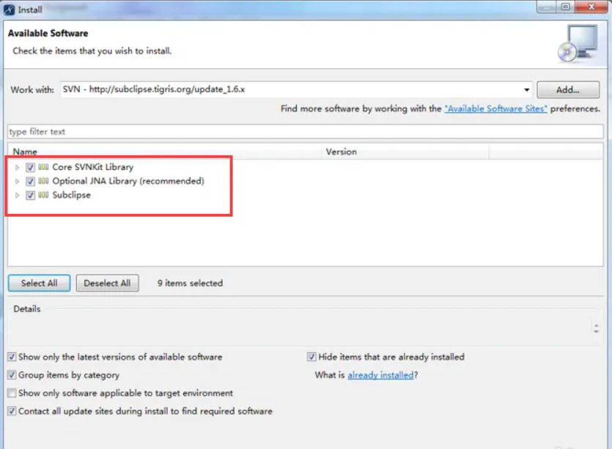Close the Install window
Image resolution: width=612 pixels, height=449 pixels.
click(x=591, y=7)
